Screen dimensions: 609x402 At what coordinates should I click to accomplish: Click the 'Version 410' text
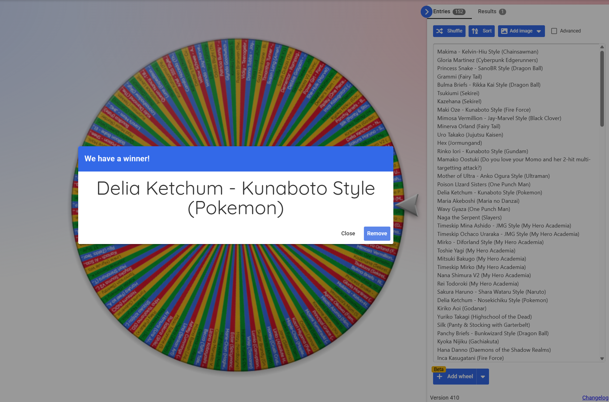(x=444, y=397)
